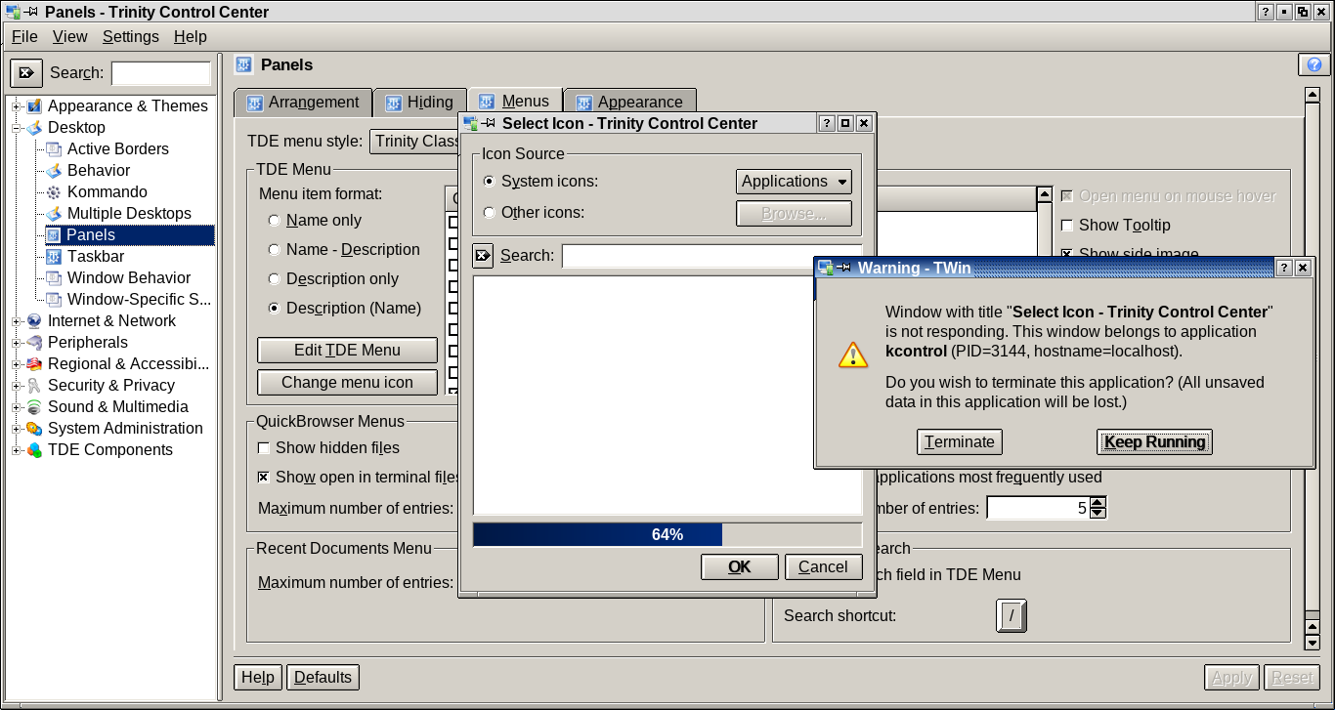This screenshot has width=1335, height=710.
Task: Collapse the Desktop tree node
Action: point(16,127)
